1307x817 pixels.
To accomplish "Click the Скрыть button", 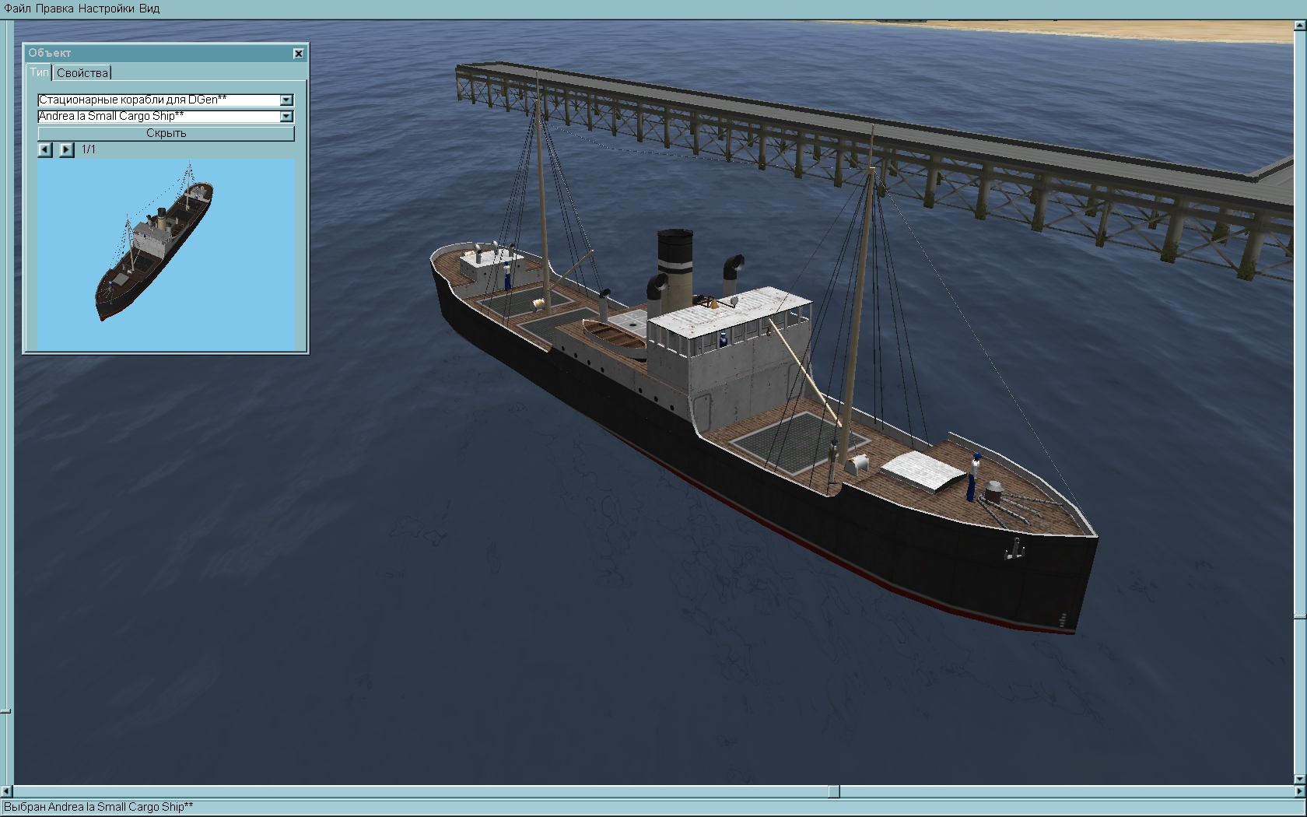I will 166,133.
